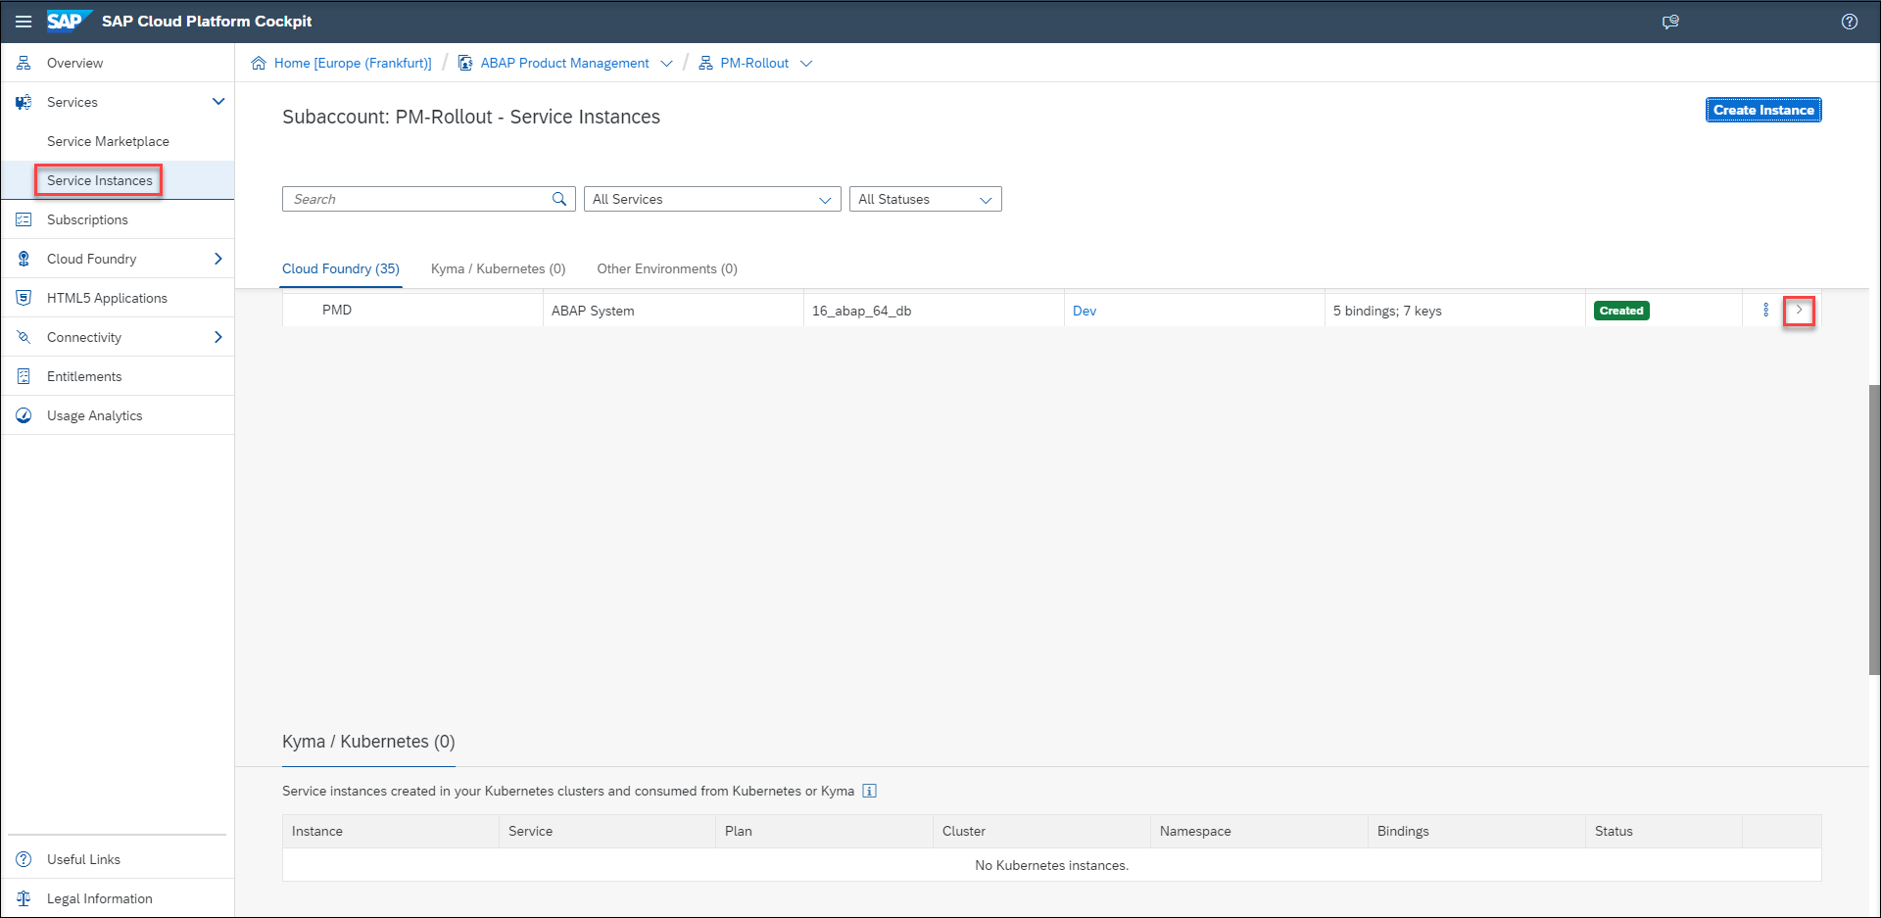1881x918 pixels.
Task: Open the PM-Rollout breadcrumb dropdown
Action: point(806,63)
